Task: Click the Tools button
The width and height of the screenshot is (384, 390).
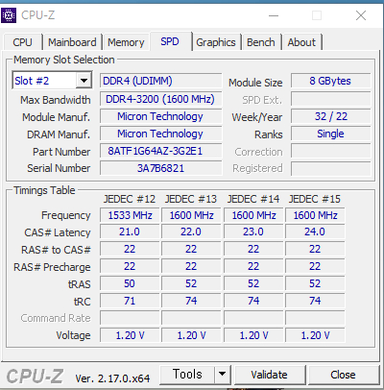Action: tap(187, 375)
